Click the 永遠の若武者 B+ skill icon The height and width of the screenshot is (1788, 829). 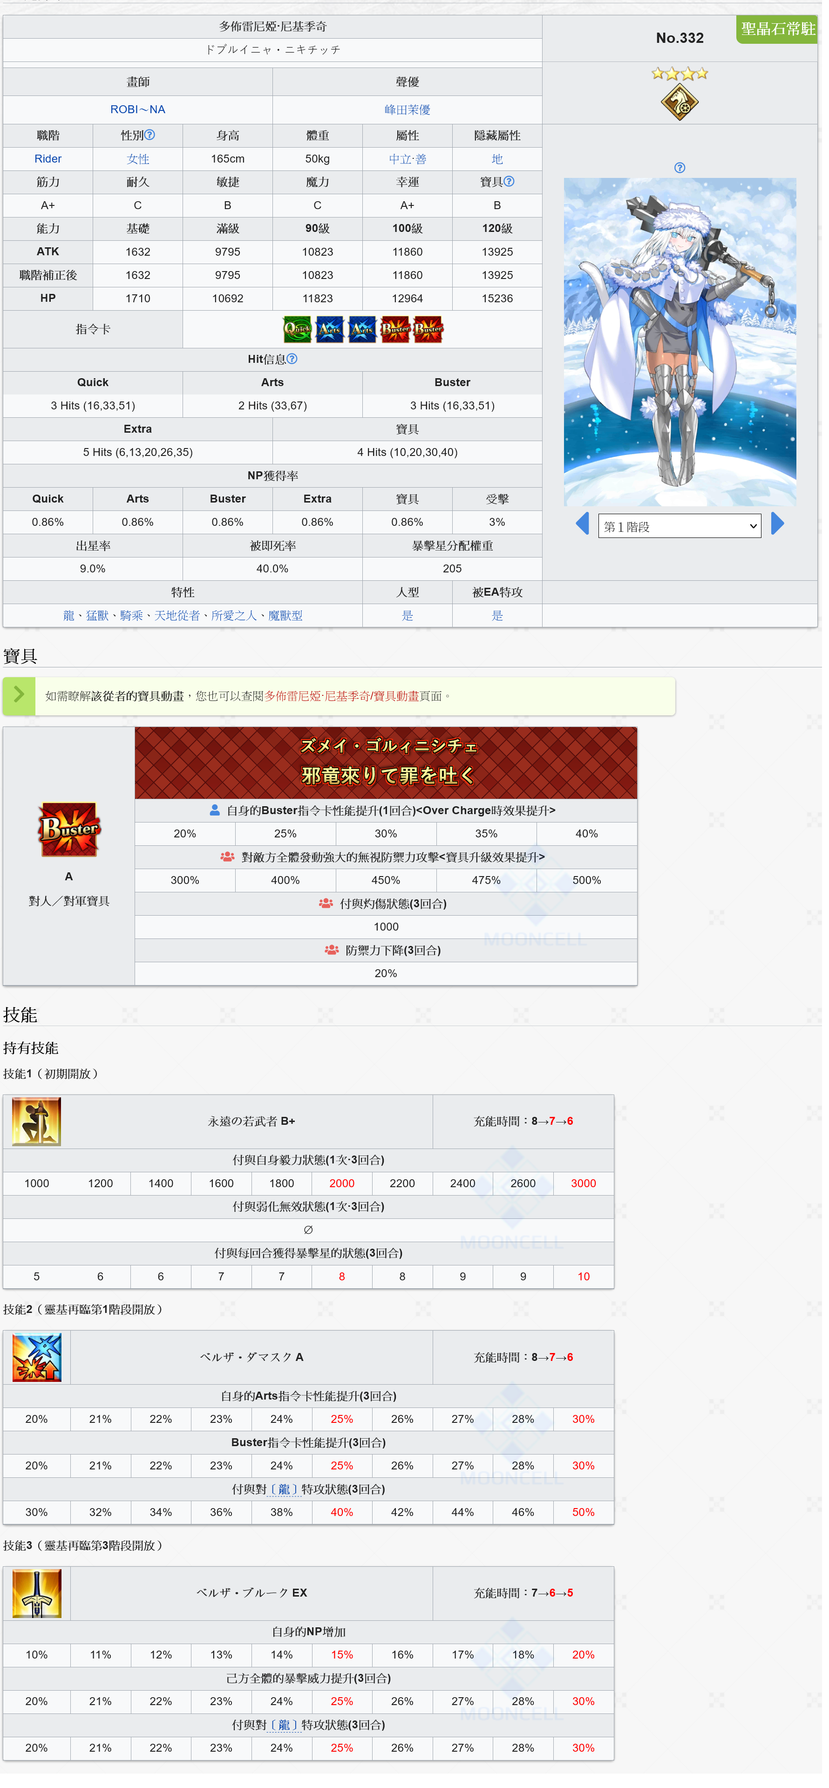37,1131
